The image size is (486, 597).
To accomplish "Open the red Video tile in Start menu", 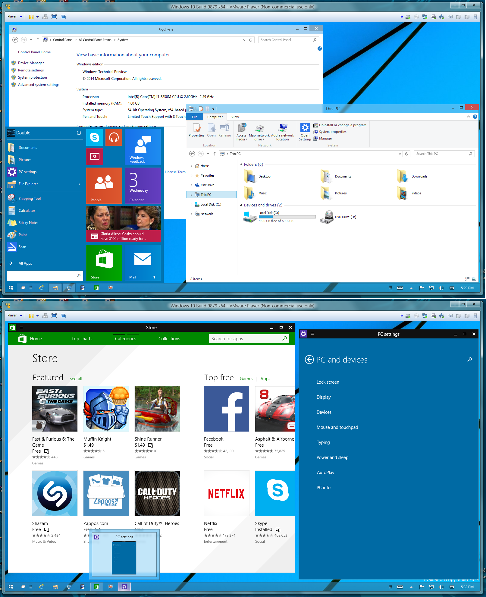I will point(95,156).
